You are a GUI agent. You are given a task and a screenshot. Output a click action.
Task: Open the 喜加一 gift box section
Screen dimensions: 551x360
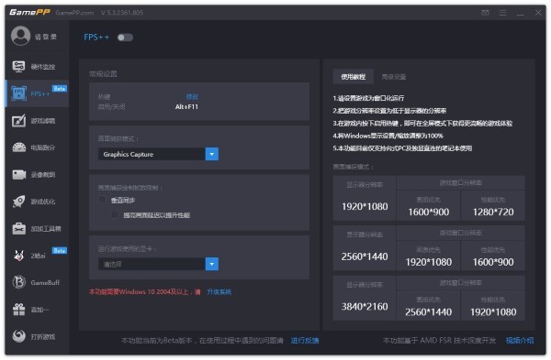[37, 310]
